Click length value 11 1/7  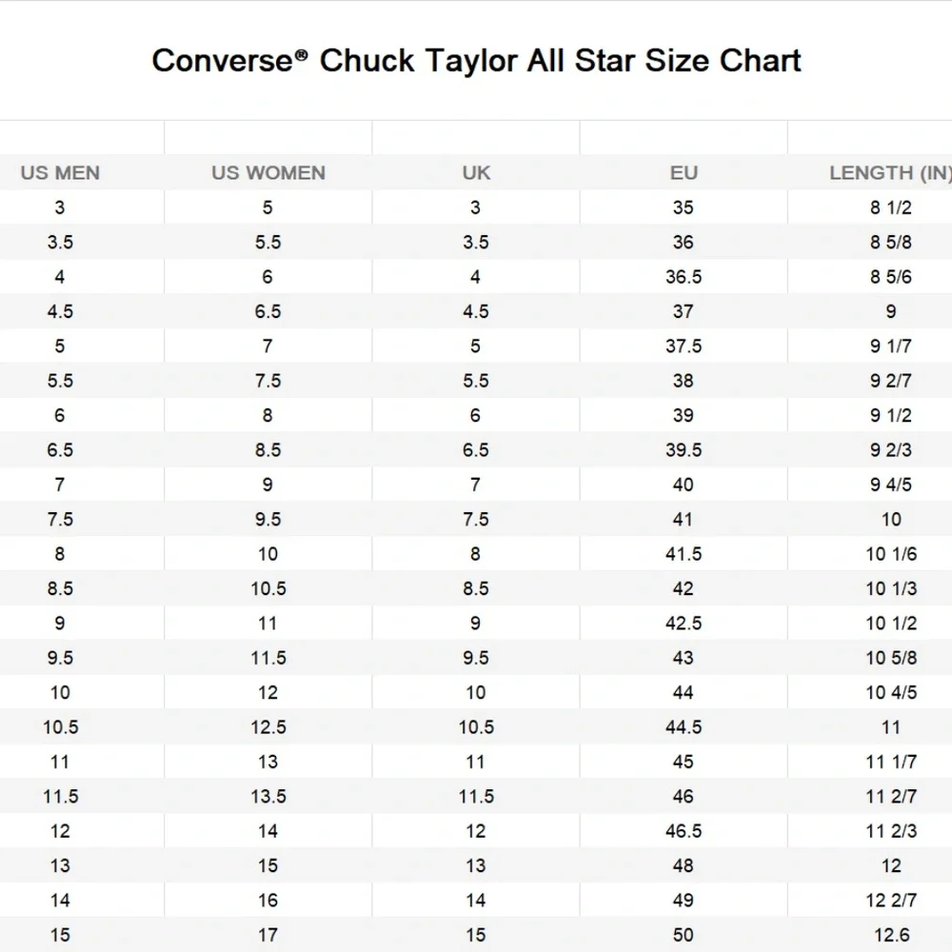point(890,762)
